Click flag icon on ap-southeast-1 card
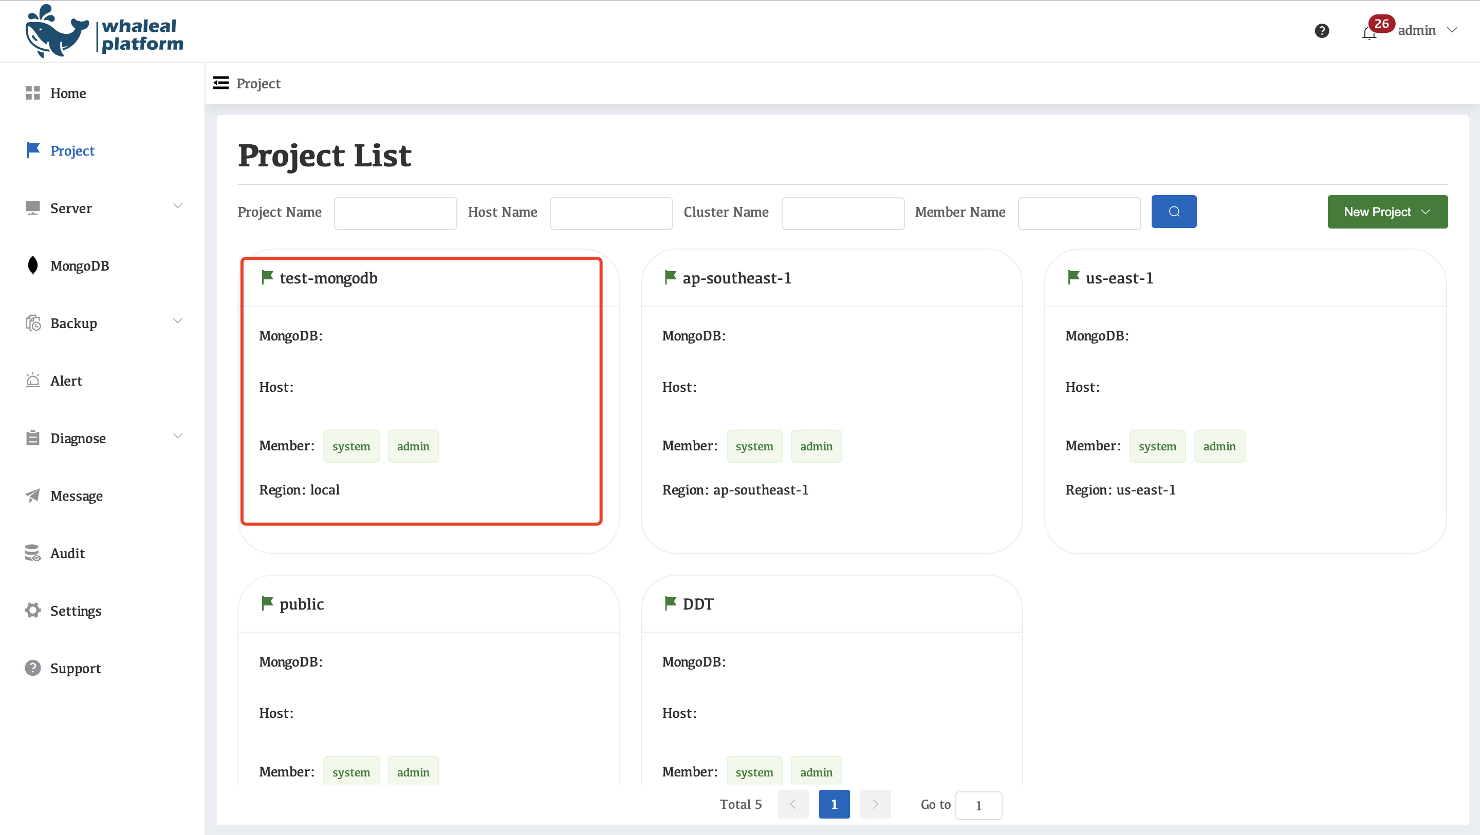 (670, 277)
